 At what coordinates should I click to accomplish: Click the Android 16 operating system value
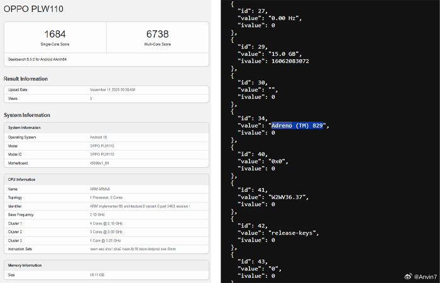(x=99, y=136)
